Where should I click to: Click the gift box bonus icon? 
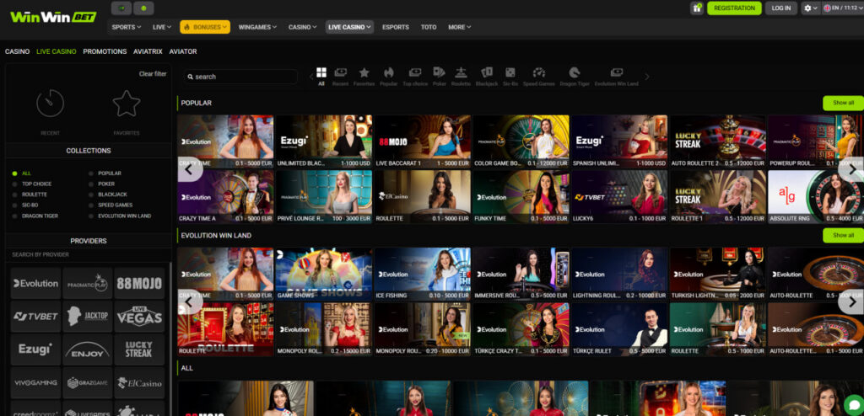pyautogui.click(x=696, y=8)
